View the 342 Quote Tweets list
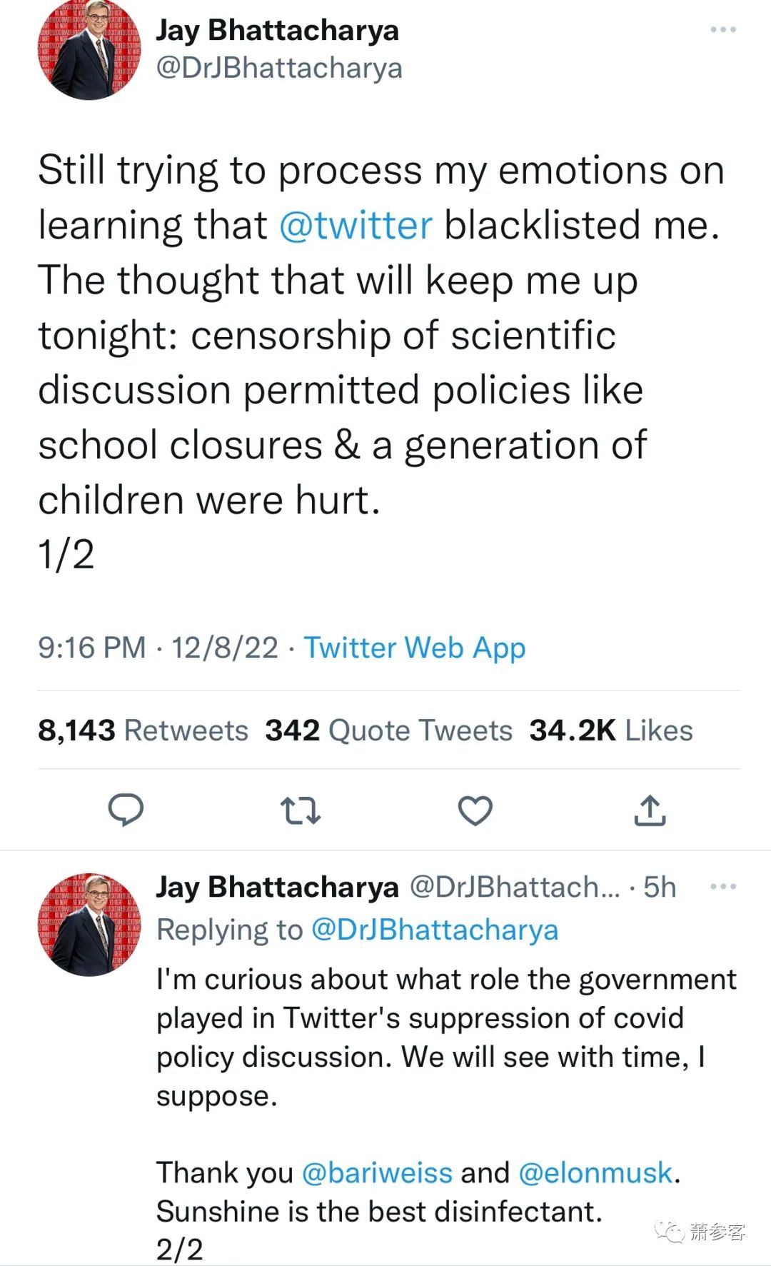The height and width of the screenshot is (1266, 771). tap(388, 730)
